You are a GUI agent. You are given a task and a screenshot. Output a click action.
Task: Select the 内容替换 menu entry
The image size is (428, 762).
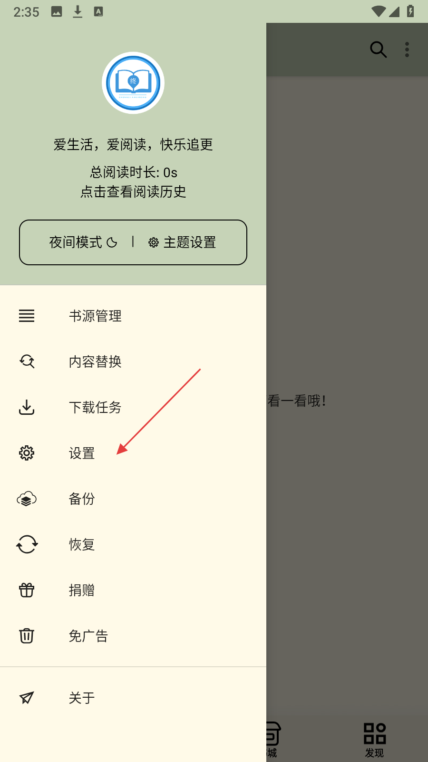click(x=133, y=361)
